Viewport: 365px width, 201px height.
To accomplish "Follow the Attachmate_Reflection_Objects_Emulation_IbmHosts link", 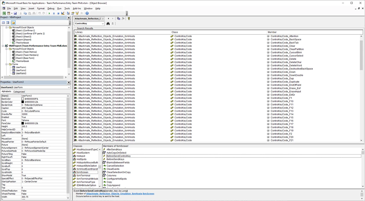I will tap(114, 194).
